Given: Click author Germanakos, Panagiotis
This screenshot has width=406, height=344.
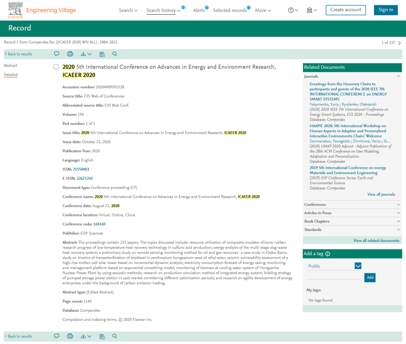Looking at the screenshot, I should pyautogui.click(x=330, y=141).
